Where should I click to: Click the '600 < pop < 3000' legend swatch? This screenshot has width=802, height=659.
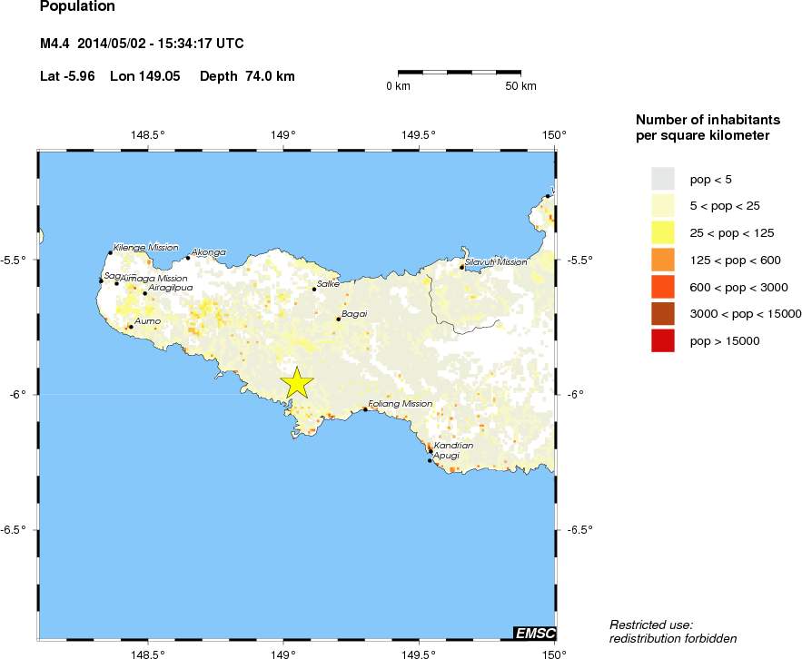[663, 287]
